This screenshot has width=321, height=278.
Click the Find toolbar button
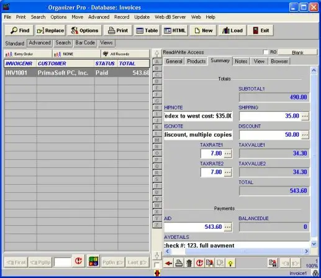pos(20,30)
